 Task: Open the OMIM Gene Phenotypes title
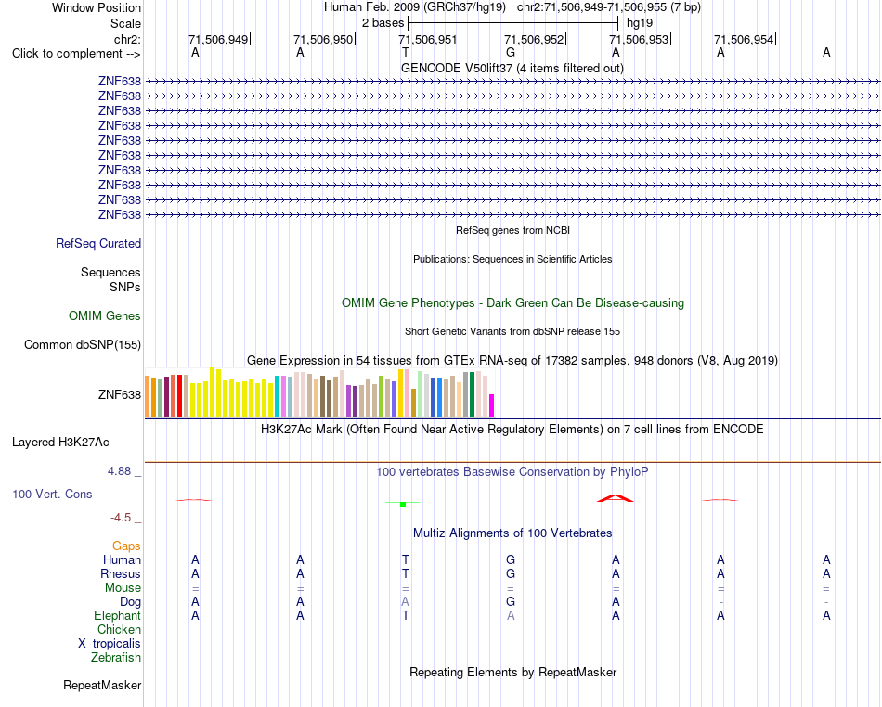point(512,302)
